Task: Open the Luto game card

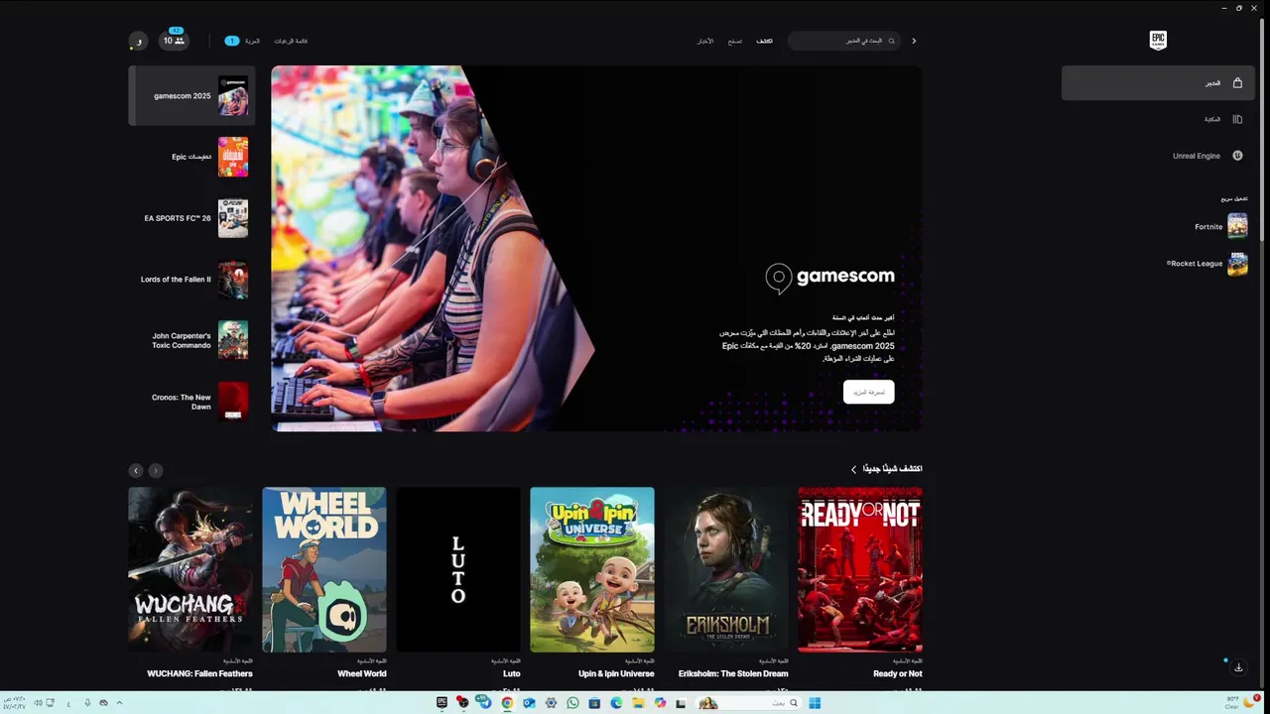Action: (458, 569)
